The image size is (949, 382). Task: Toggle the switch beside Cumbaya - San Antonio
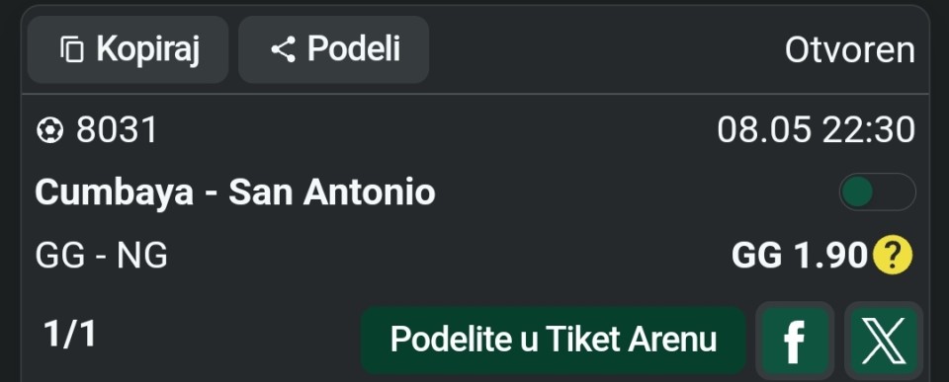(x=878, y=192)
